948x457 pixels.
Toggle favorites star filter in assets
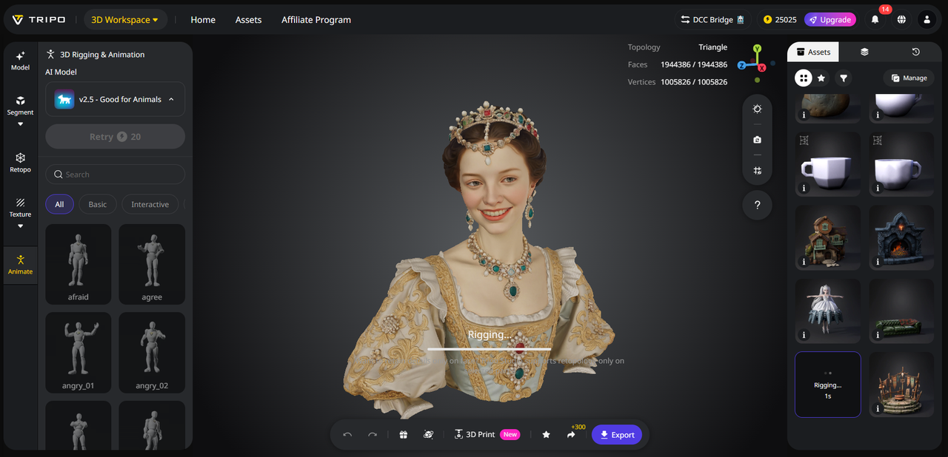pyautogui.click(x=821, y=78)
